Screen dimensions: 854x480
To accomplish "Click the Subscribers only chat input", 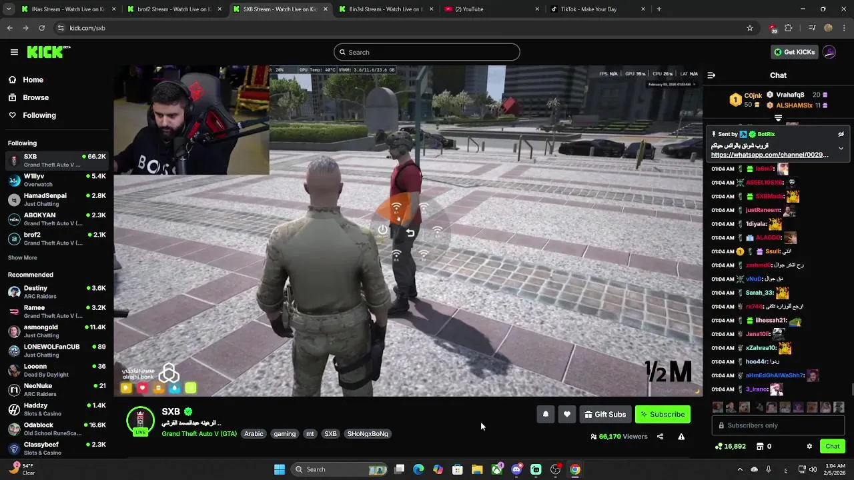I will 778,425.
